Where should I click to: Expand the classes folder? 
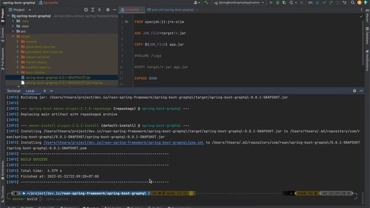point(17,42)
